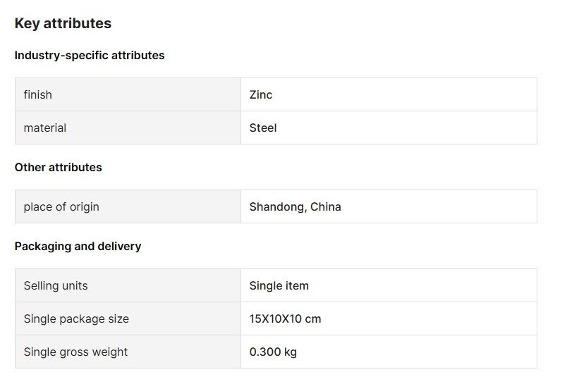Select the 0.300 weight number

pos(265,352)
